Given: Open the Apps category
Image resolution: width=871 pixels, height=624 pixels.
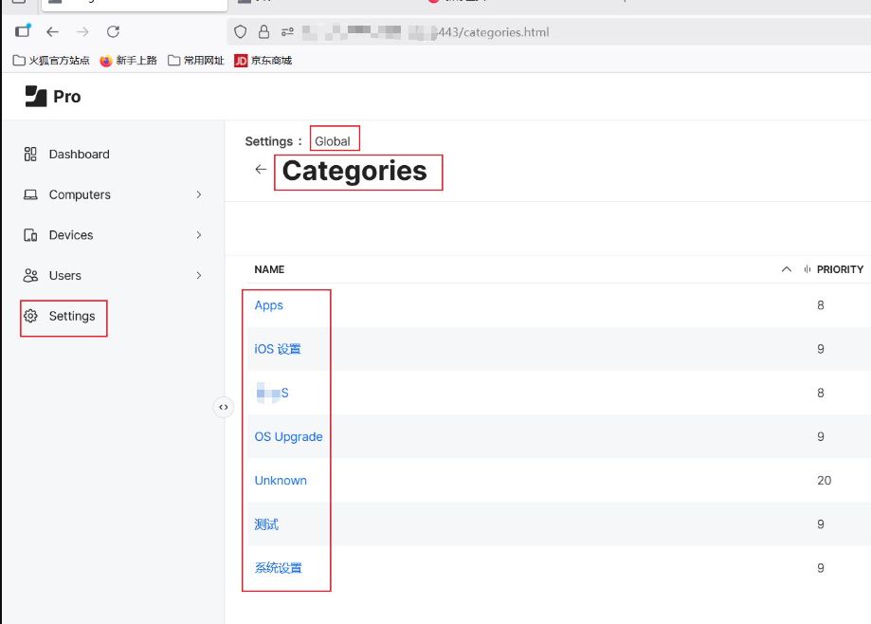Looking at the screenshot, I should (x=268, y=305).
